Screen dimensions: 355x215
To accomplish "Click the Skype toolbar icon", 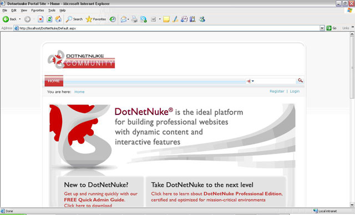I will click(x=143, y=19).
